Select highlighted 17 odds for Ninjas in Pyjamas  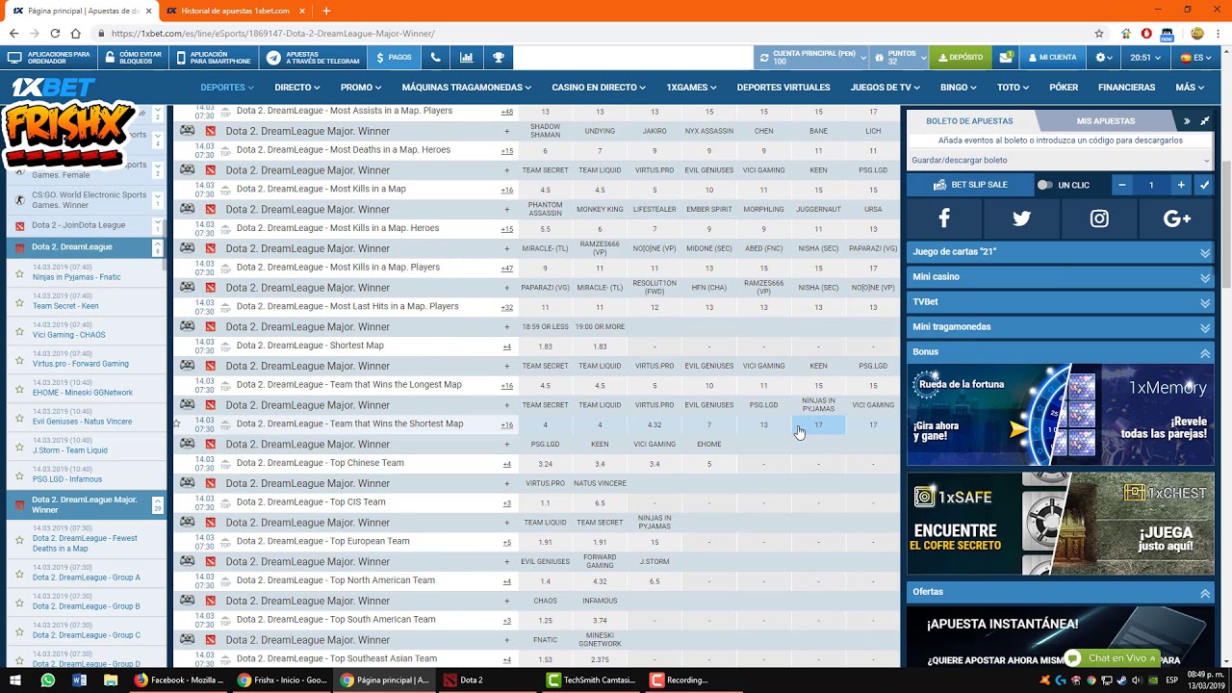pyautogui.click(x=818, y=425)
